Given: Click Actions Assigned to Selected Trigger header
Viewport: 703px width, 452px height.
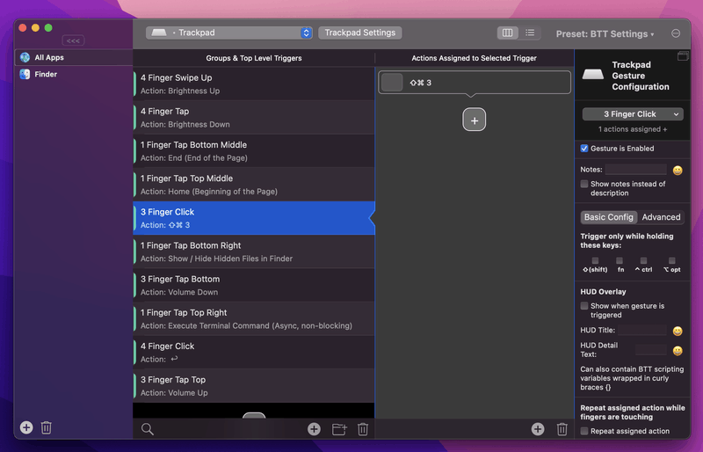Looking at the screenshot, I should [474, 58].
